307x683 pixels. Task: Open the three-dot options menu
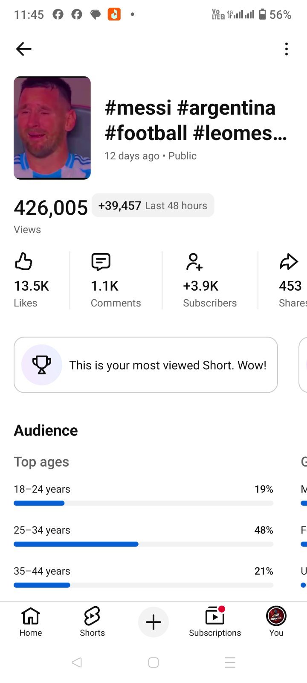tap(287, 49)
